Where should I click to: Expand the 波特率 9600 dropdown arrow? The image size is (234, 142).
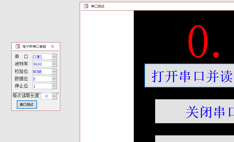coord(55,64)
